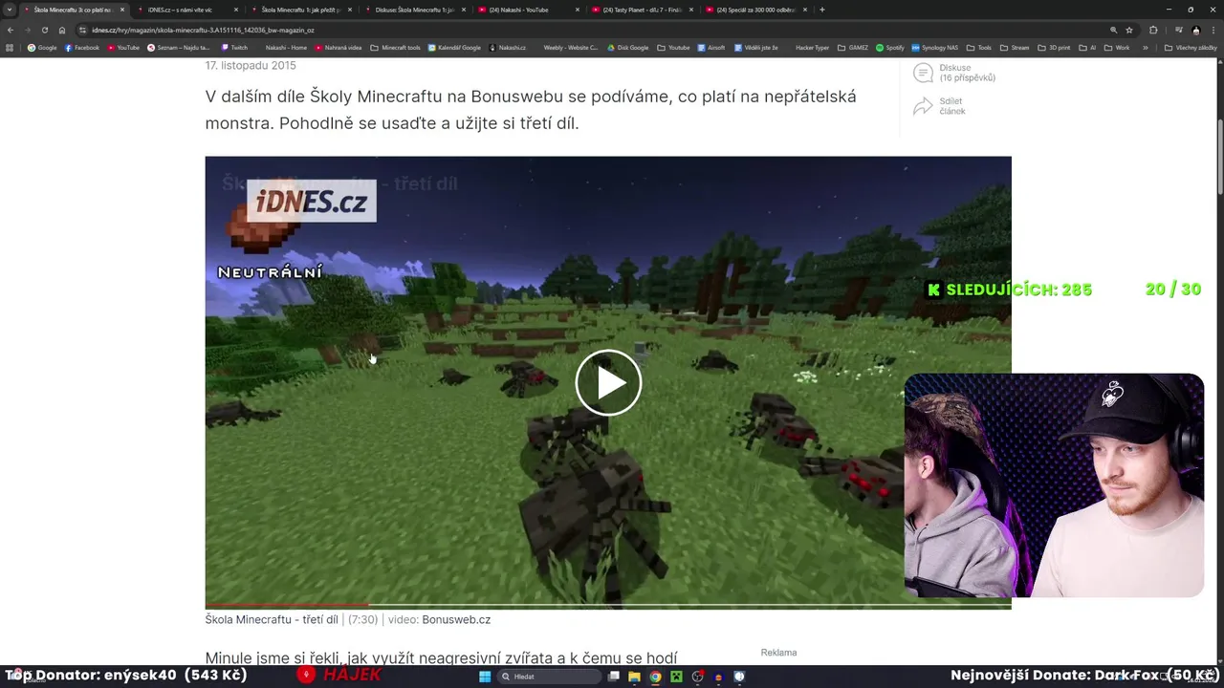Click the address bar URL
The image size is (1224, 688).
(x=203, y=30)
